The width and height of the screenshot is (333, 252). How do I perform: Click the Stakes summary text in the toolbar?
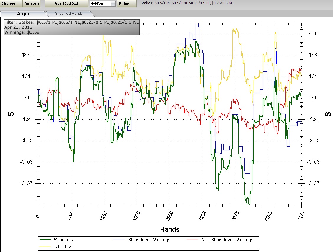(187, 3)
